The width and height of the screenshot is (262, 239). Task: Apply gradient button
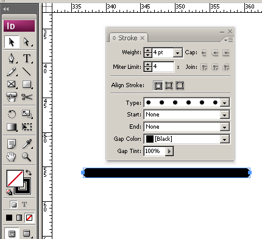tap(19, 218)
